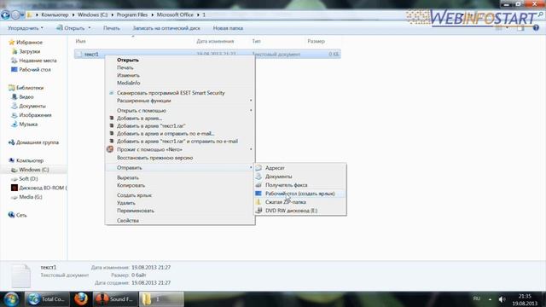Open Упорядочить dropdown menu
546x307 pixels.
click(26, 28)
